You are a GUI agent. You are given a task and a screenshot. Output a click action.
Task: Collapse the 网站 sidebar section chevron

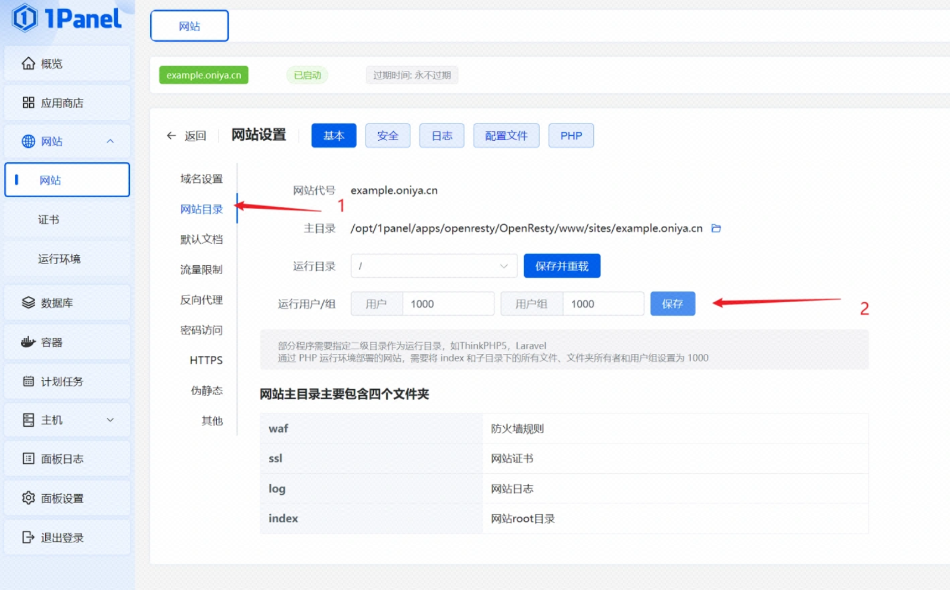[110, 141]
